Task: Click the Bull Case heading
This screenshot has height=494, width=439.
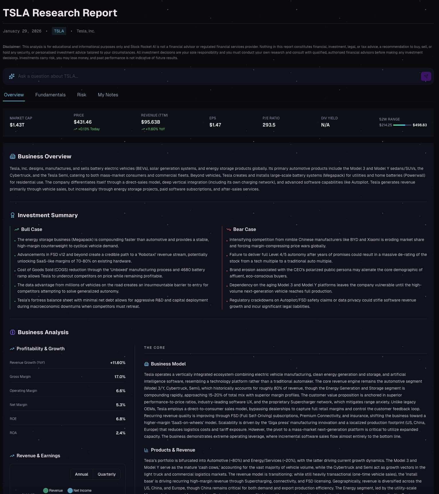Action: click(32, 230)
